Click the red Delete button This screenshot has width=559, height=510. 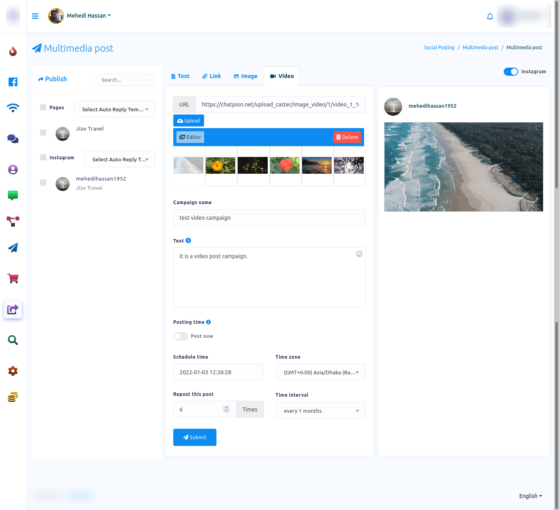coord(347,137)
